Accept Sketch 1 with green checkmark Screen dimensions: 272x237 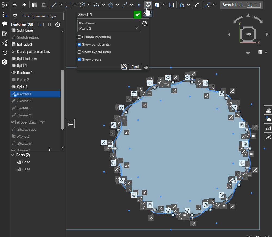(x=137, y=14)
